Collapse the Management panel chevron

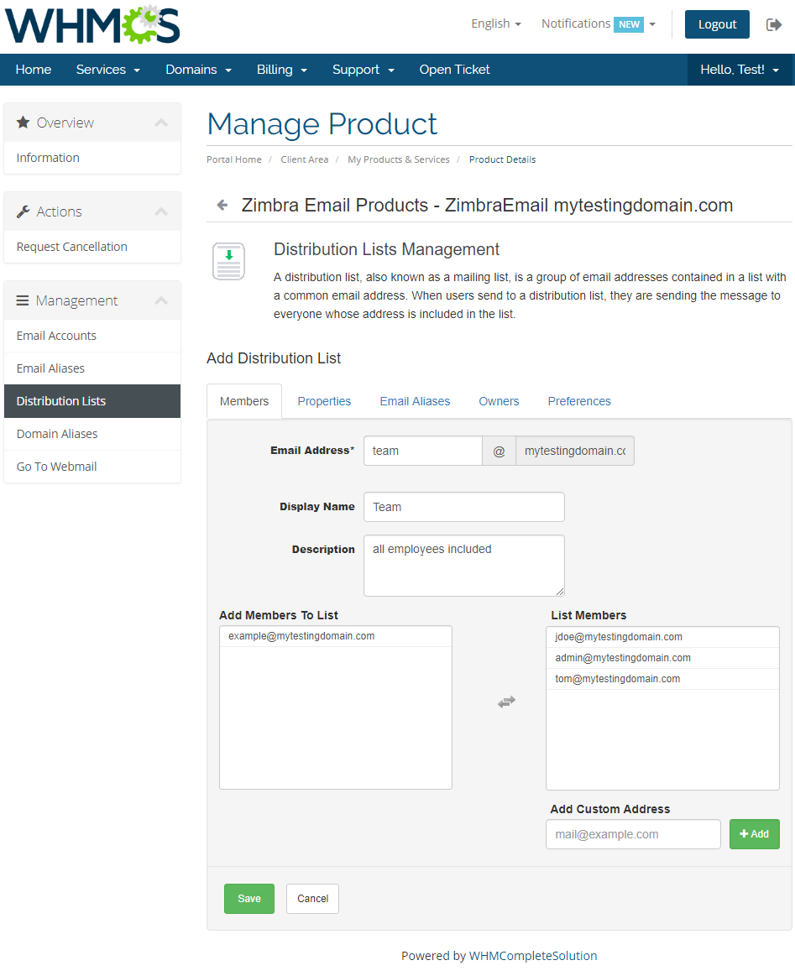pyautogui.click(x=161, y=300)
